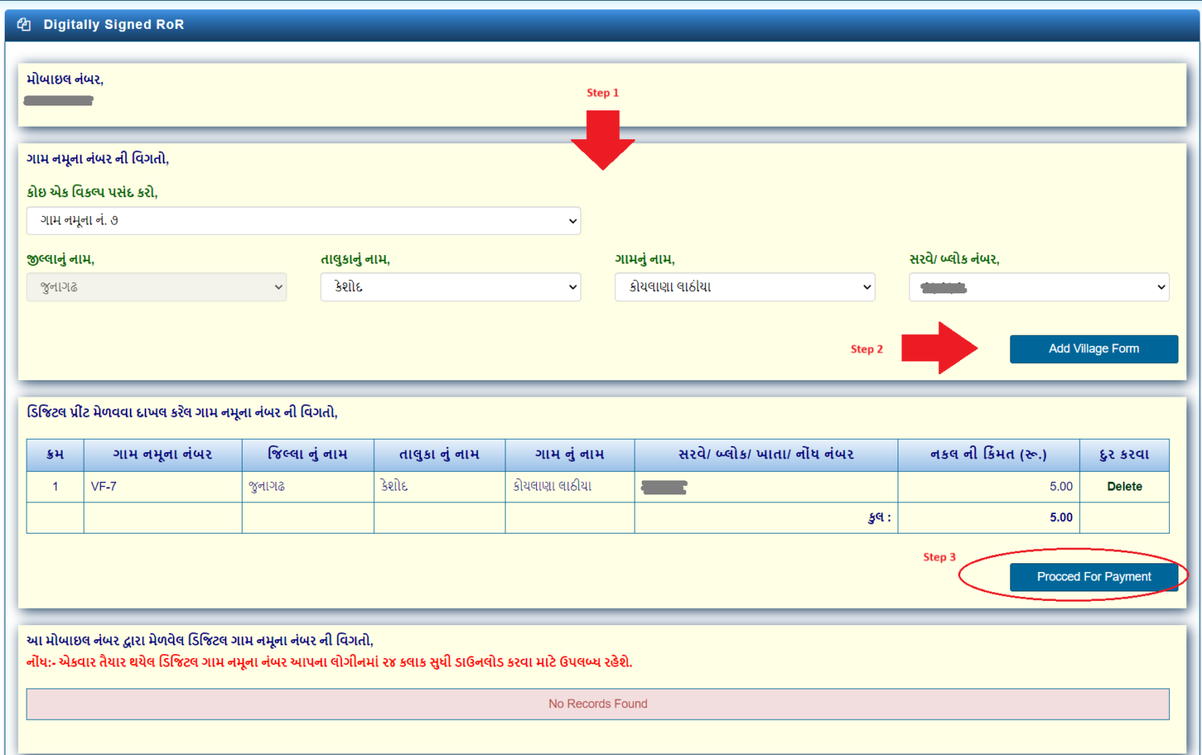Click the document icon in the Digitally Signed RoR header
This screenshot has height=755, width=1202.
(x=23, y=24)
